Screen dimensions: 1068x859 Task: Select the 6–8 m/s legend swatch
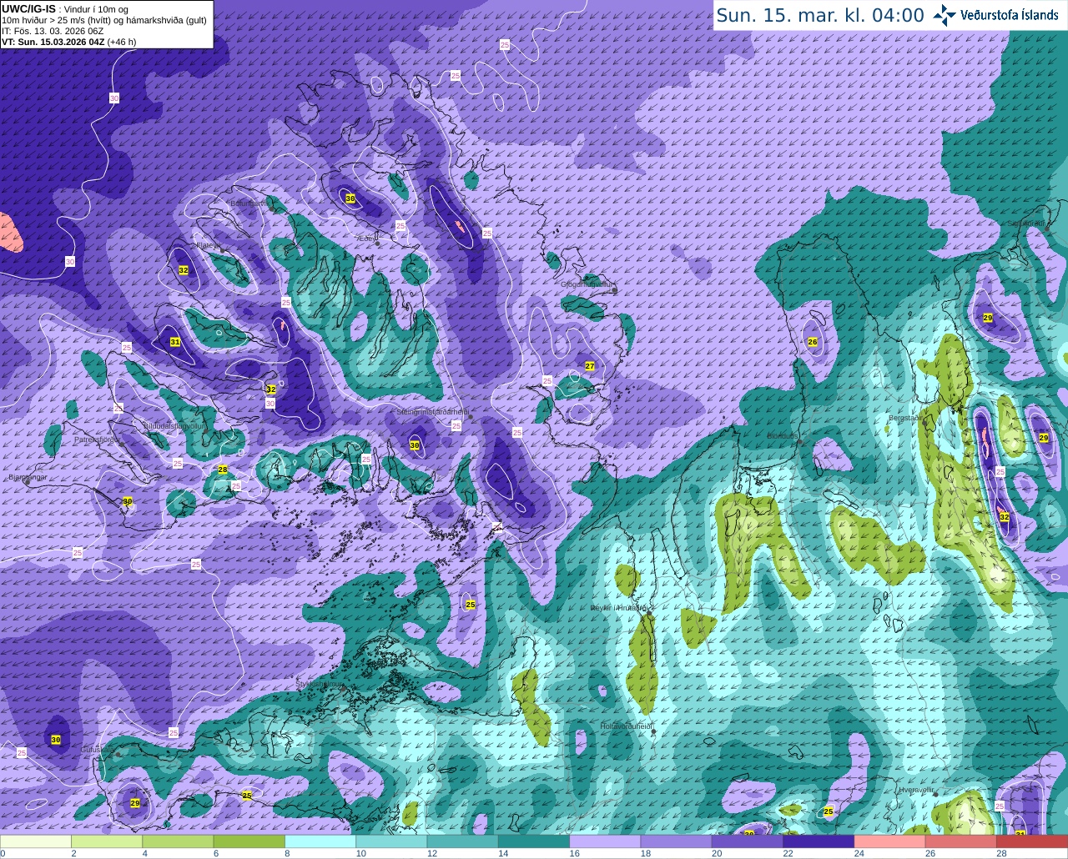click(x=249, y=841)
